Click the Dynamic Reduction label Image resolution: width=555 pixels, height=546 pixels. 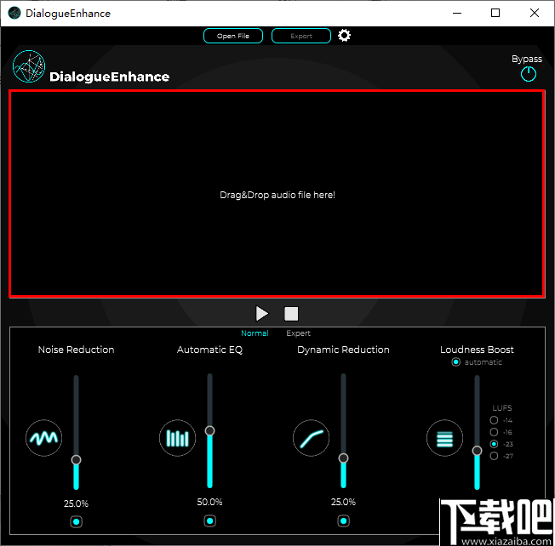[x=343, y=350]
